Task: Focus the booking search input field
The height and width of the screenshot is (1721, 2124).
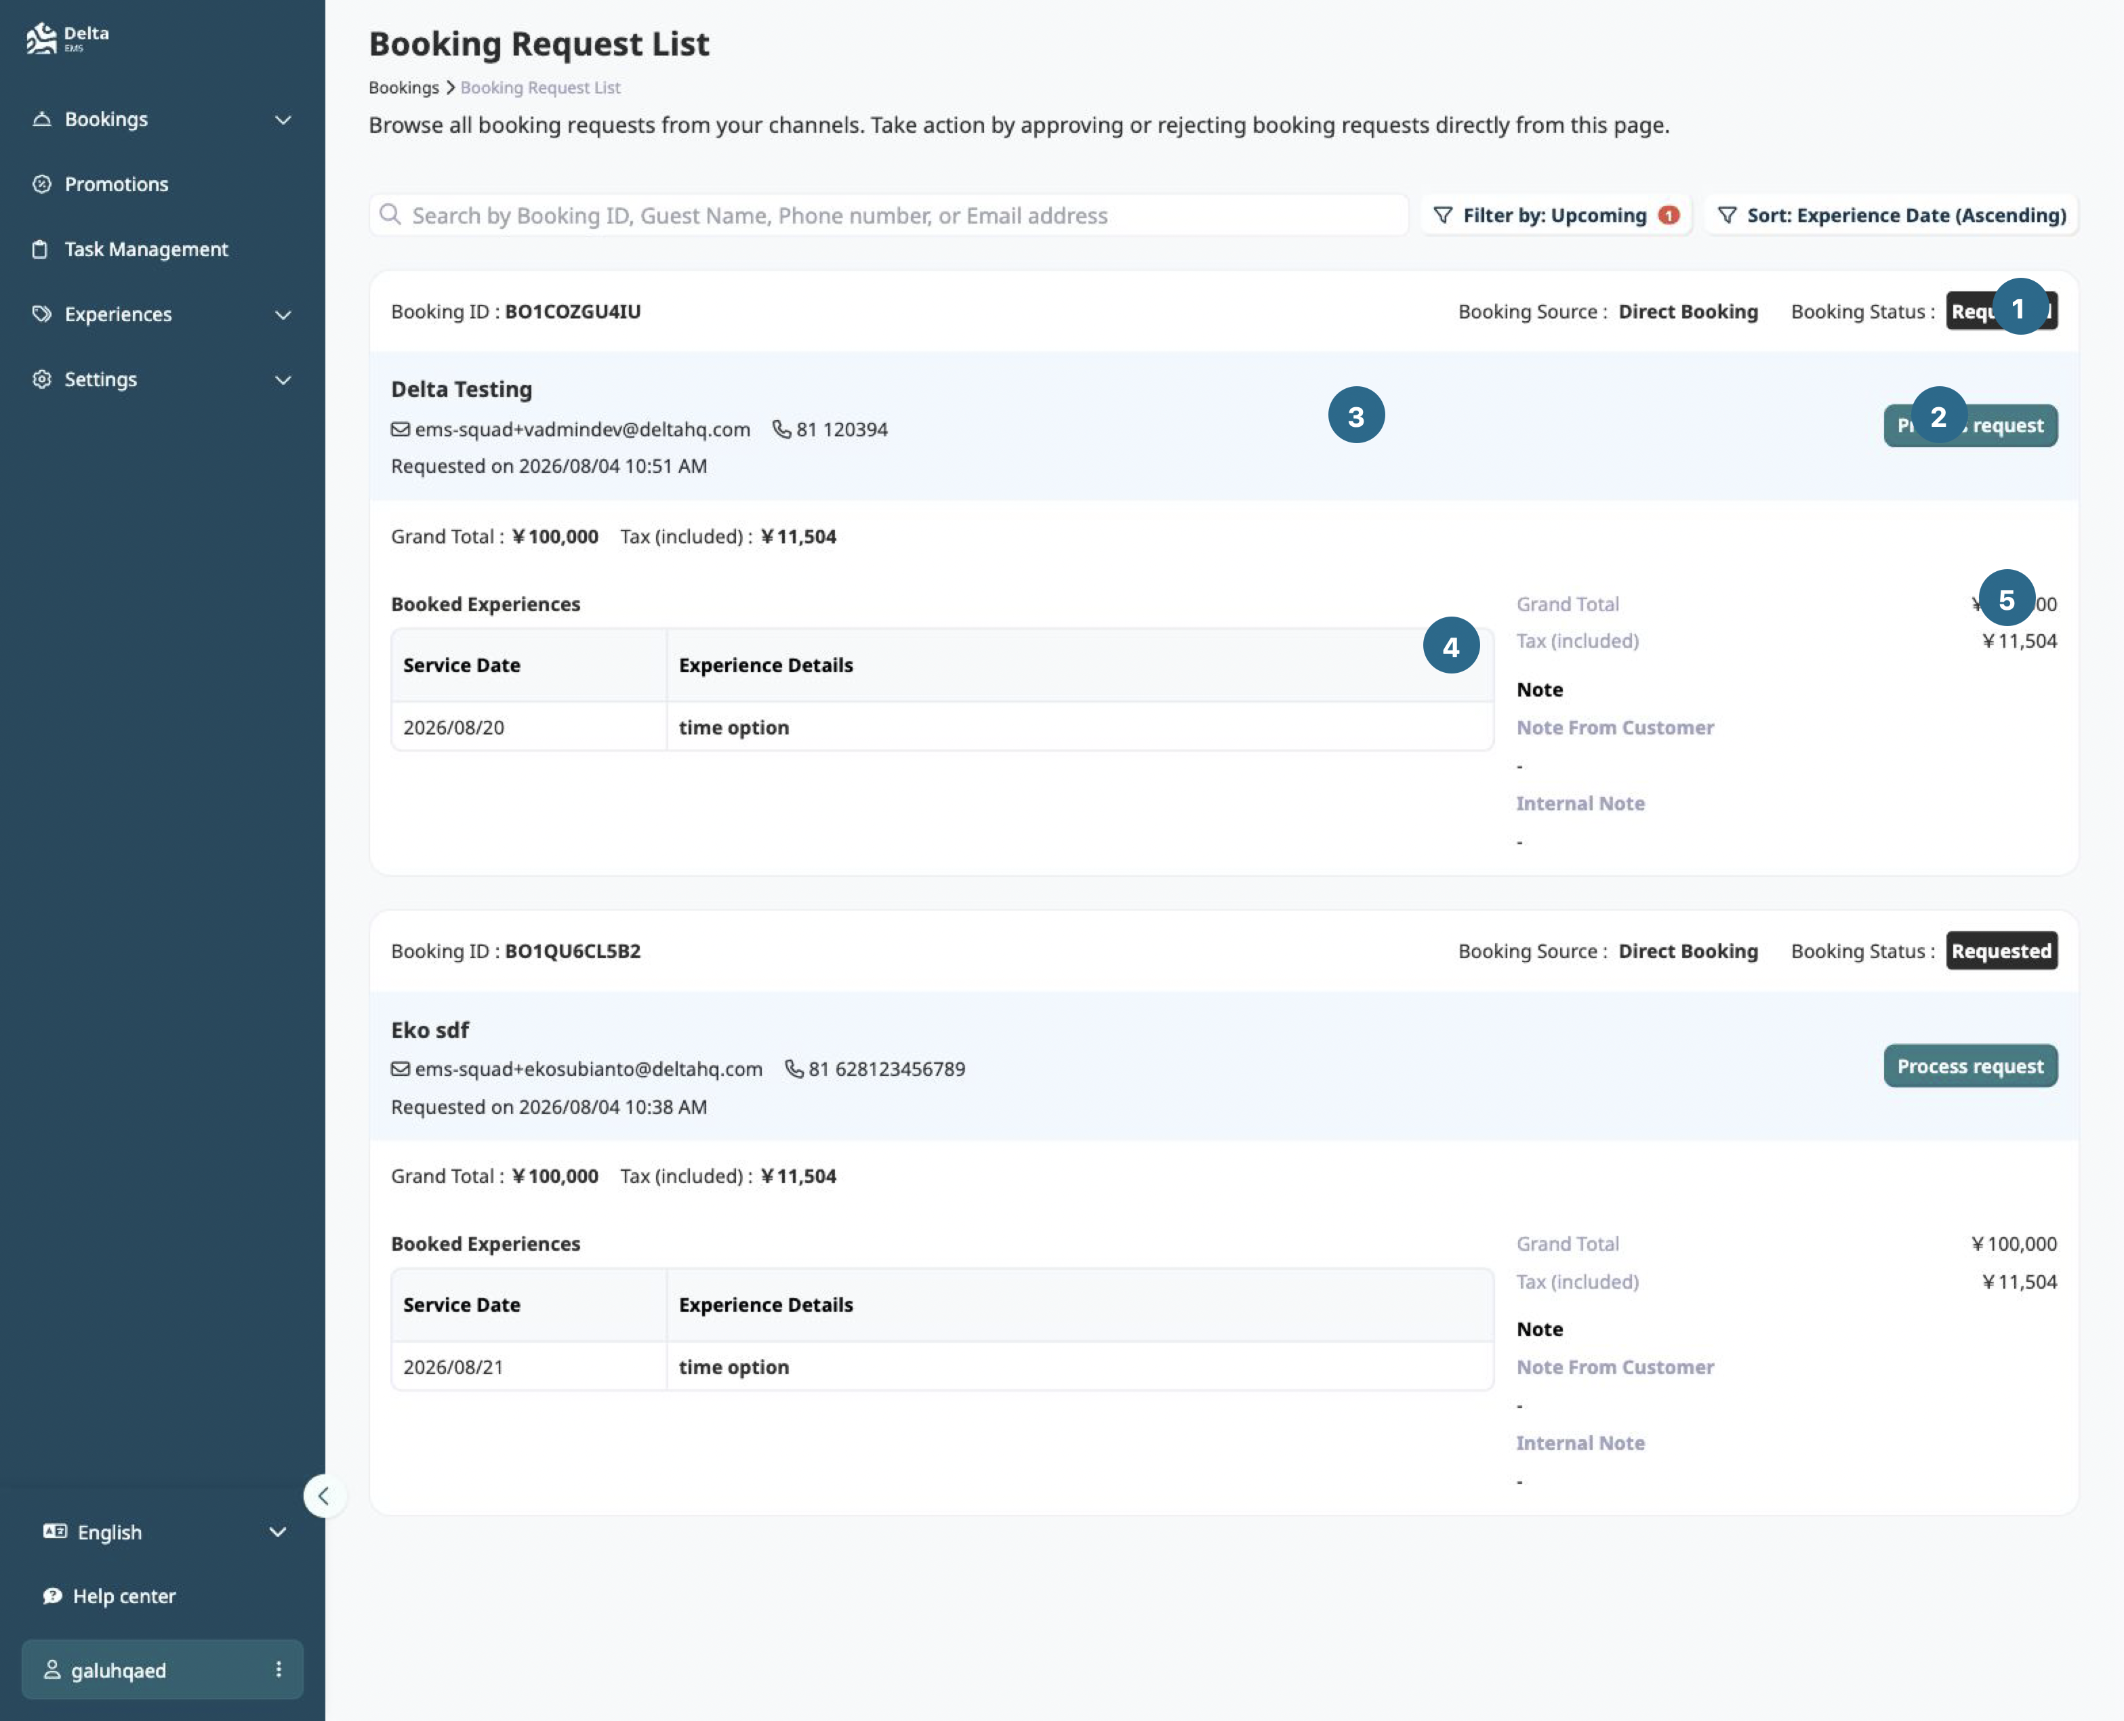Action: (889, 215)
